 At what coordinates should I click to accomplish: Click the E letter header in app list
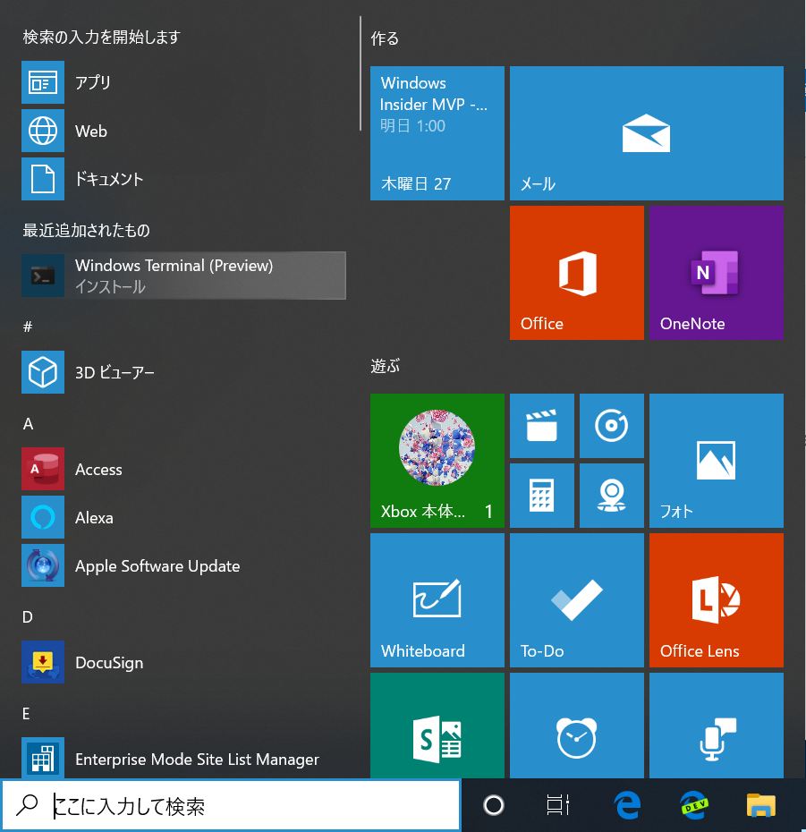point(26,714)
